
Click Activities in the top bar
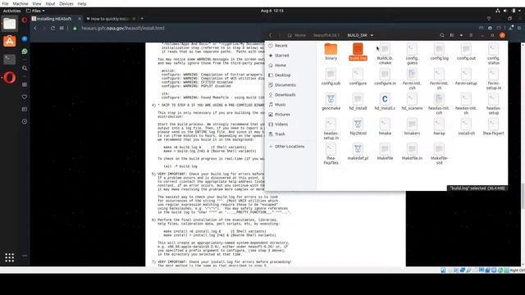point(11,11)
